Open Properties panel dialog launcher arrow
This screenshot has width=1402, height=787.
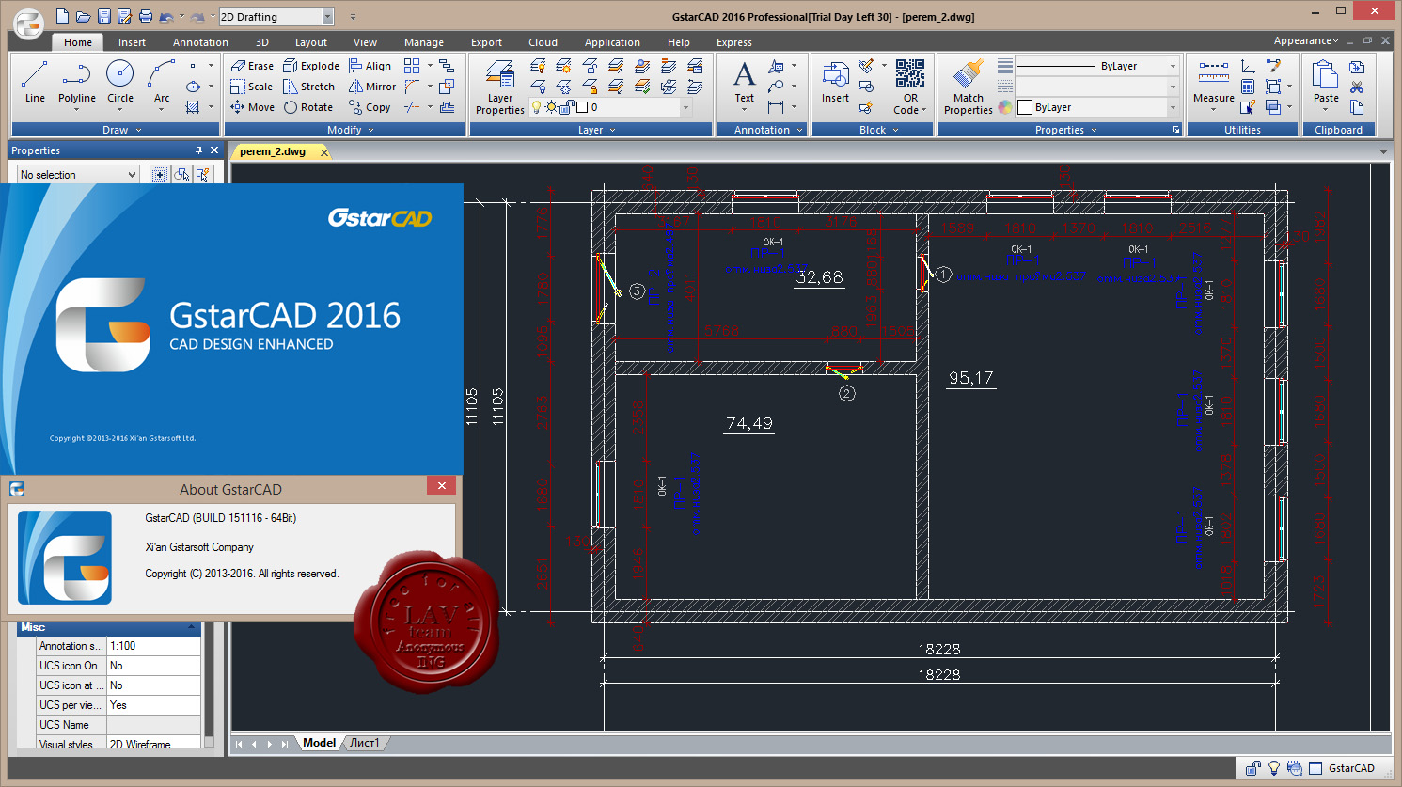pyautogui.click(x=1175, y=130)
